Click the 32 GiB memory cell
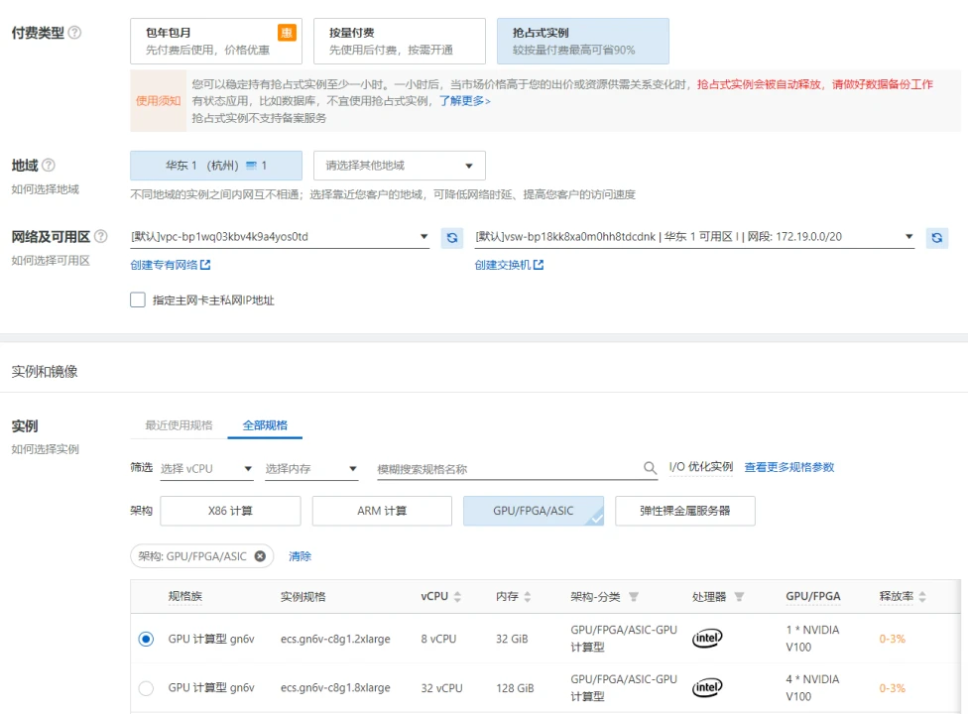 pyautogui.click(x=512, y=639)
